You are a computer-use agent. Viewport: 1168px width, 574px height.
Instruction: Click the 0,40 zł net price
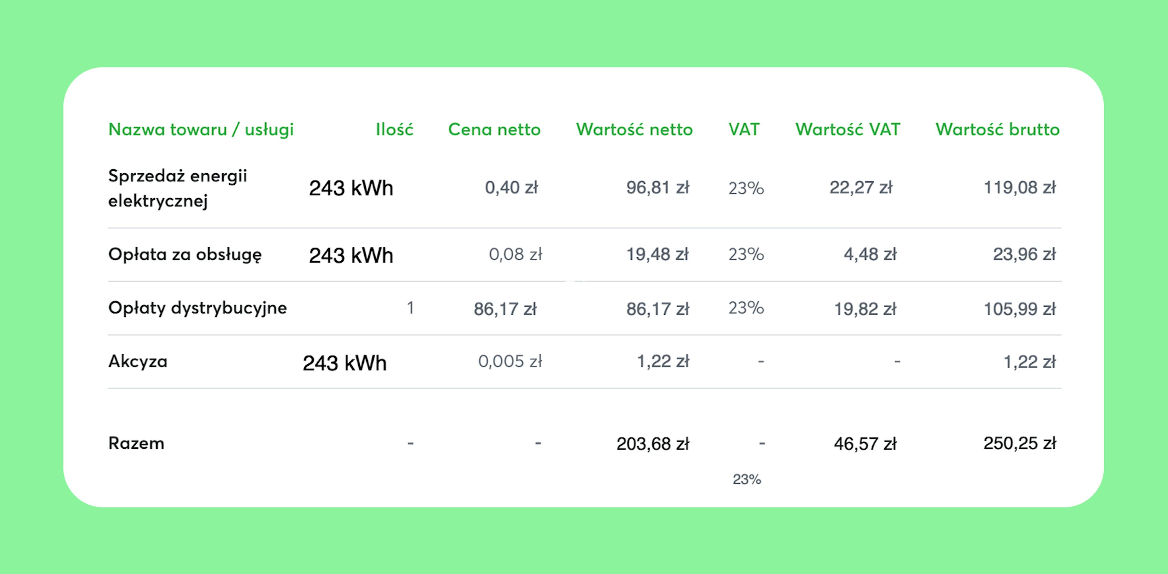[511, 188]
